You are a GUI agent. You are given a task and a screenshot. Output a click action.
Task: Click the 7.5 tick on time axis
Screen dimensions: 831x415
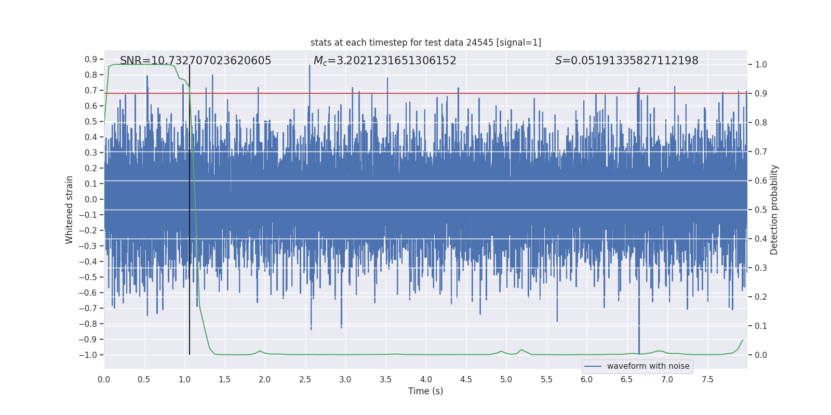(x=707, y=379)
